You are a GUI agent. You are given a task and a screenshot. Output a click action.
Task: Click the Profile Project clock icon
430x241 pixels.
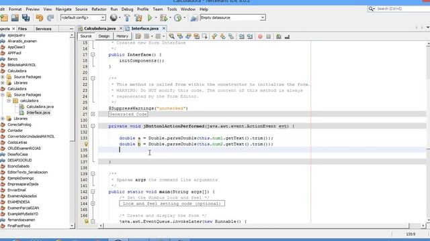(177, 18)
